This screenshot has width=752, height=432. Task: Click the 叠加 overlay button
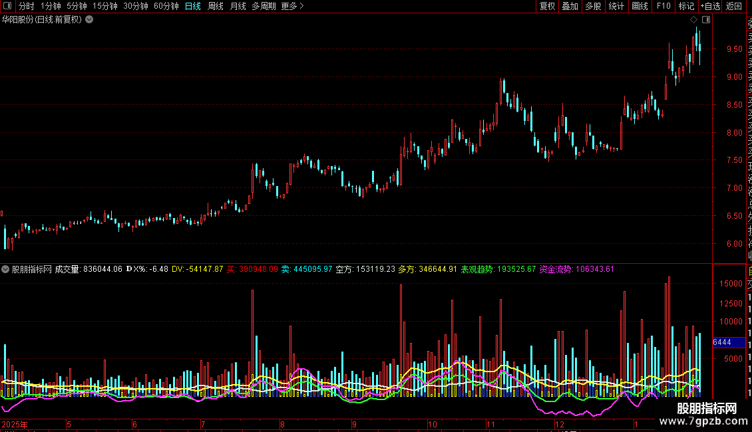pos(570,6)
